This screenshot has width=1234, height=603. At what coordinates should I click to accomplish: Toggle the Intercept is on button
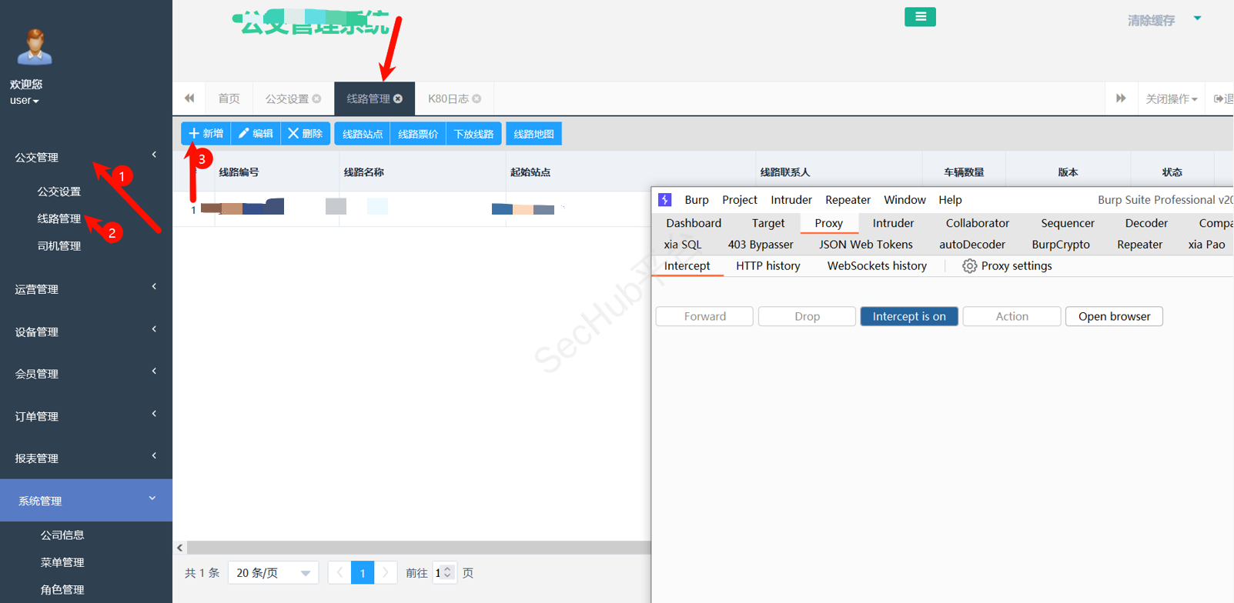(x=908, y=316)
